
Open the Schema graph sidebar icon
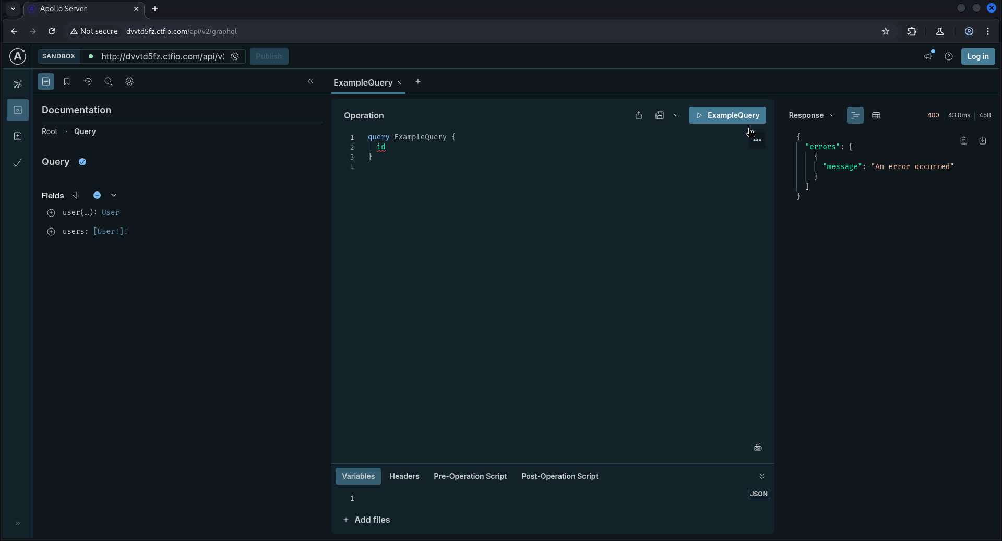tap(18, 84)
